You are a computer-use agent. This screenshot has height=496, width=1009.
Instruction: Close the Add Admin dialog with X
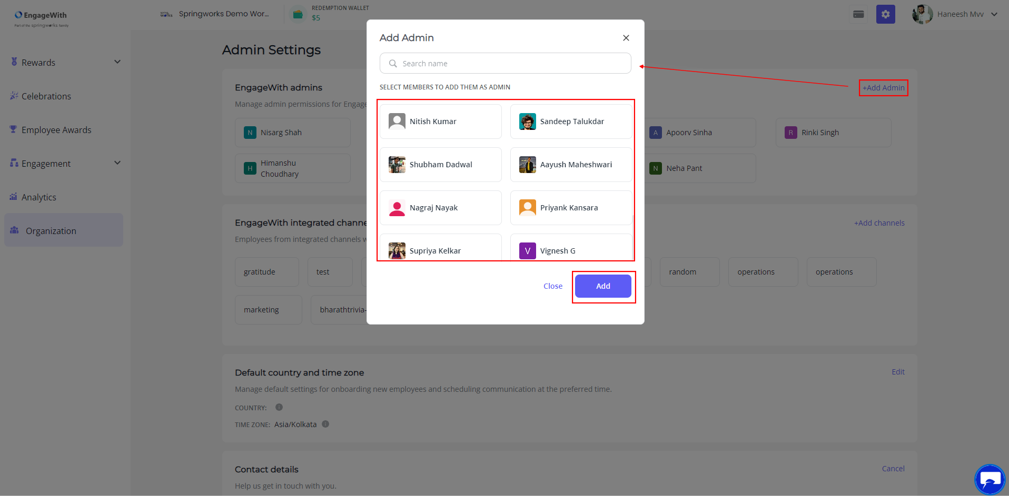(x=626, y=38)
